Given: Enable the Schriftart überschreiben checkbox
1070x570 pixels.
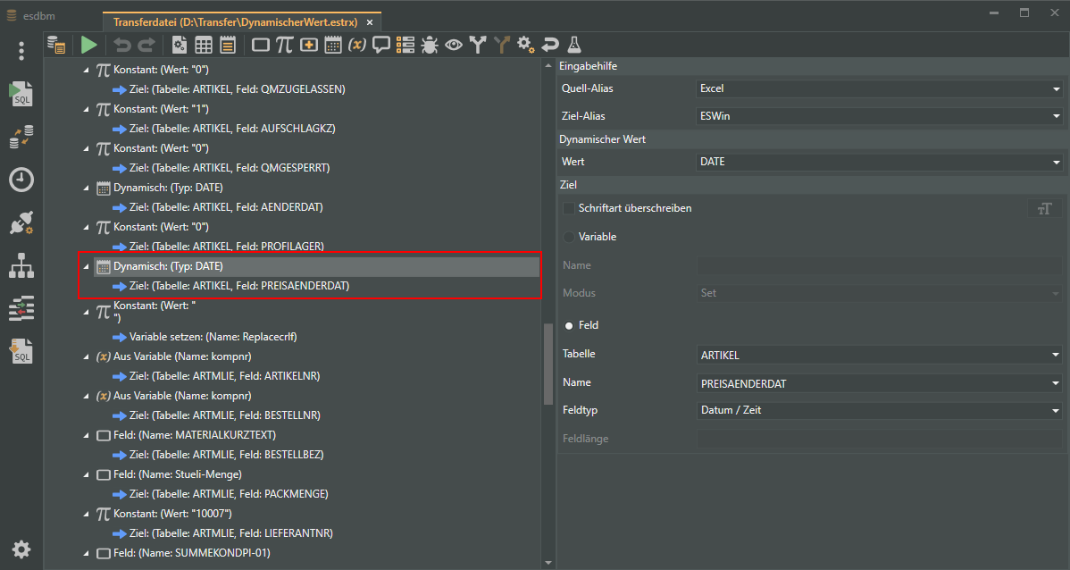Looking at the screenshot, I should 568,208.
